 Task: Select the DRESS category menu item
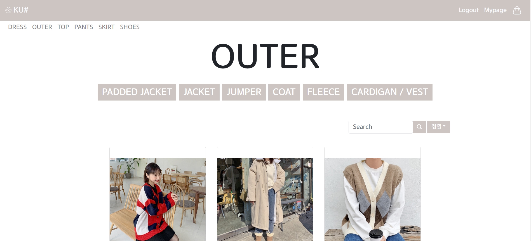point(17,27)
